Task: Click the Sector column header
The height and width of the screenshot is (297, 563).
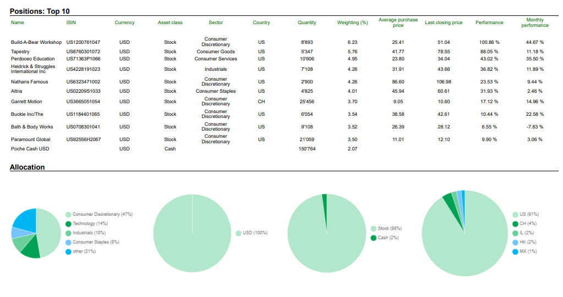Action: coord(216,23)
